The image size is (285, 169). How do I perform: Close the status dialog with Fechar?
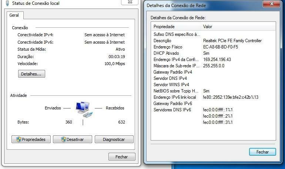click(122, 157)
